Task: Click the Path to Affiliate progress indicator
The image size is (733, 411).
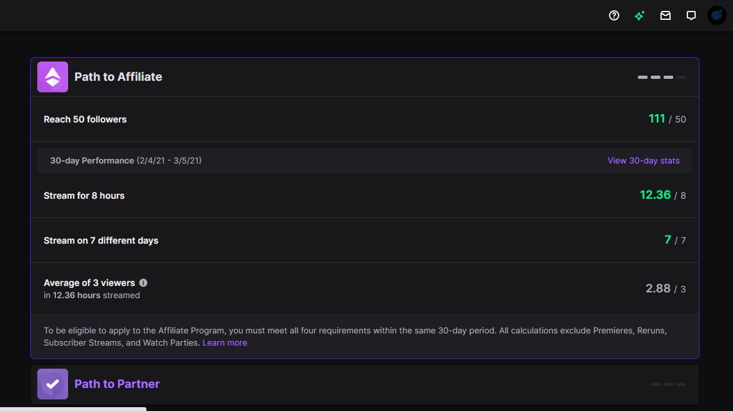Action: pyautogui.click(x=662, y=77)
